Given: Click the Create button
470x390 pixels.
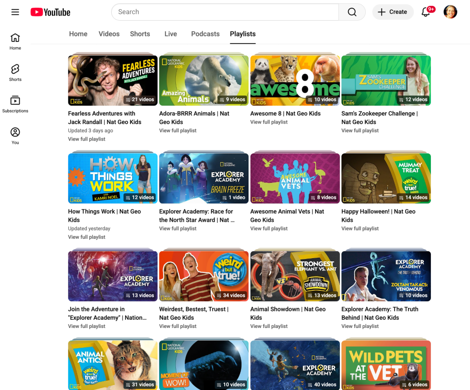Looking at the screenshot, I should click(x=393, y=12).
